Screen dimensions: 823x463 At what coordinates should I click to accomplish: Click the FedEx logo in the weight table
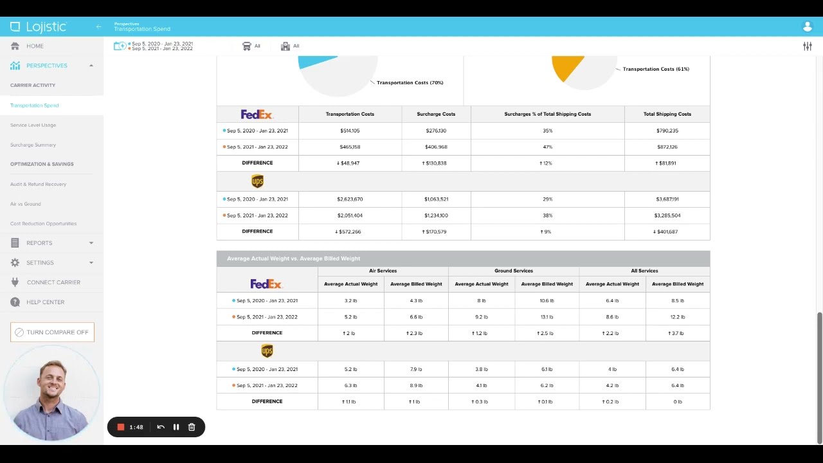pos(266,284)
